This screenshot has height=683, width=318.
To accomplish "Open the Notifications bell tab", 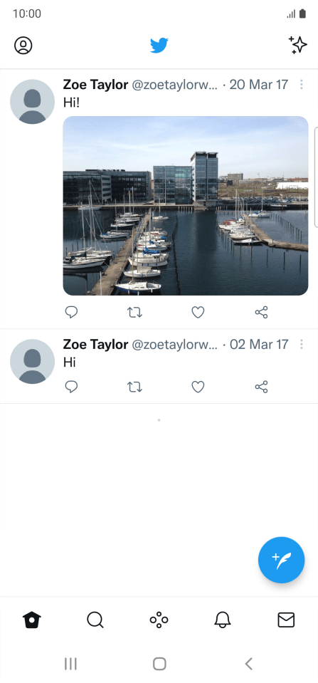I will (x=222, y=620).
